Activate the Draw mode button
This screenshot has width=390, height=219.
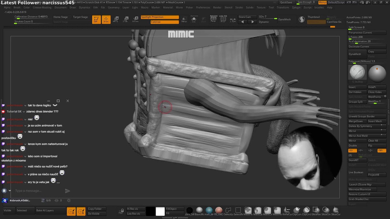pos(106,19)
